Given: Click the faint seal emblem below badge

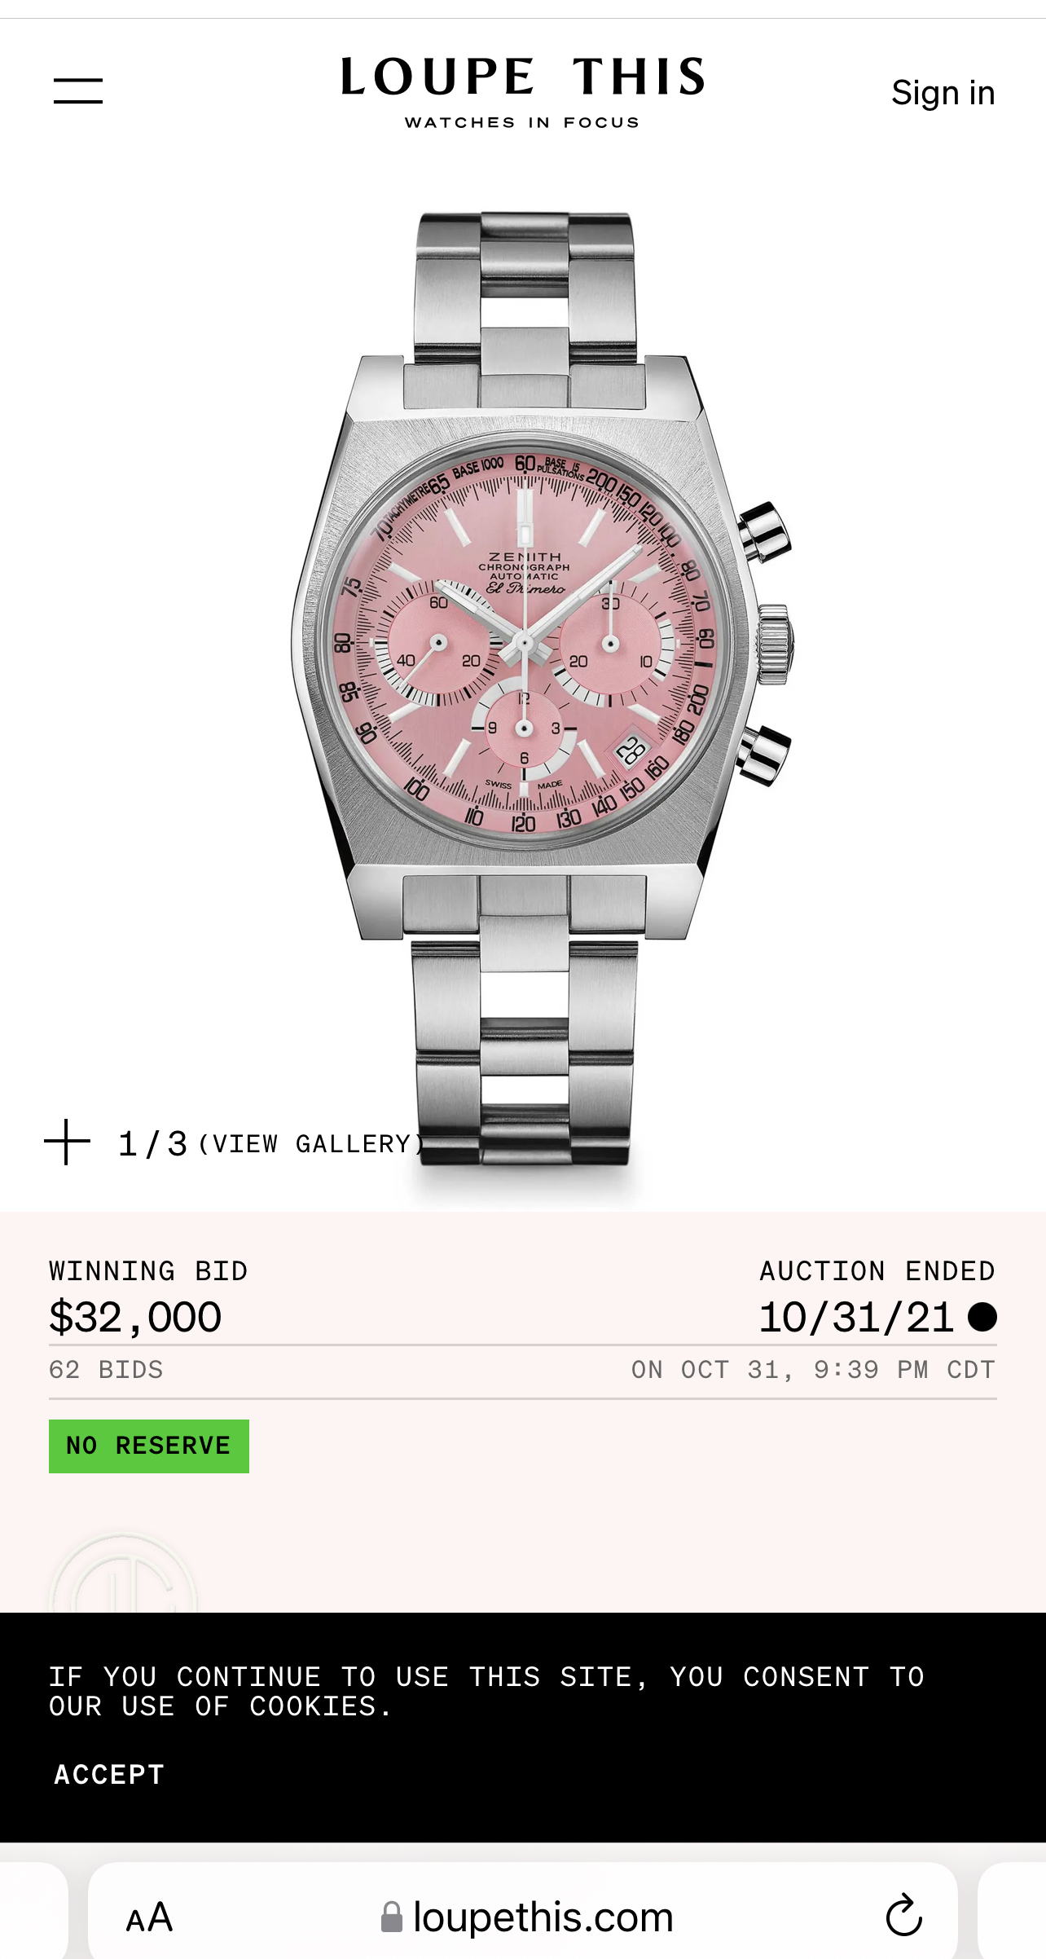Looking at the screenshot, I should [x=124, y=1573].
